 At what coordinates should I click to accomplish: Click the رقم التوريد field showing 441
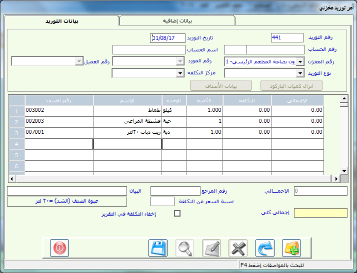pyautogui.click(x=287, y=38)
